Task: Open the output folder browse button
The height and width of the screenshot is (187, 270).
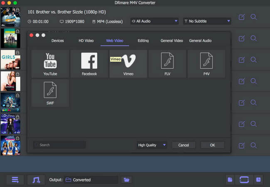Action: pos(126,180)
